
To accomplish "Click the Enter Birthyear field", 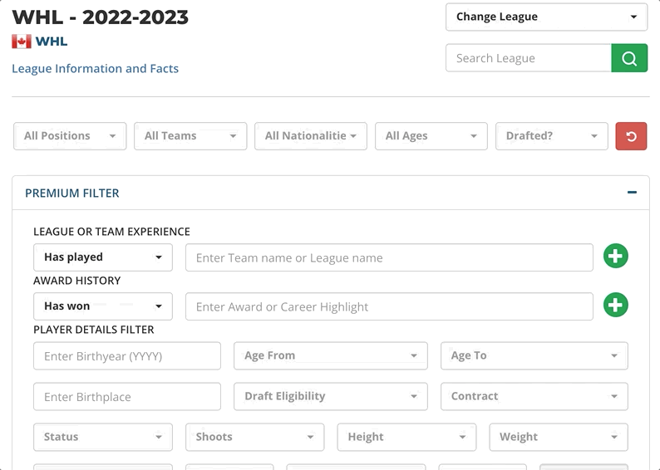I will click(126, 356).
